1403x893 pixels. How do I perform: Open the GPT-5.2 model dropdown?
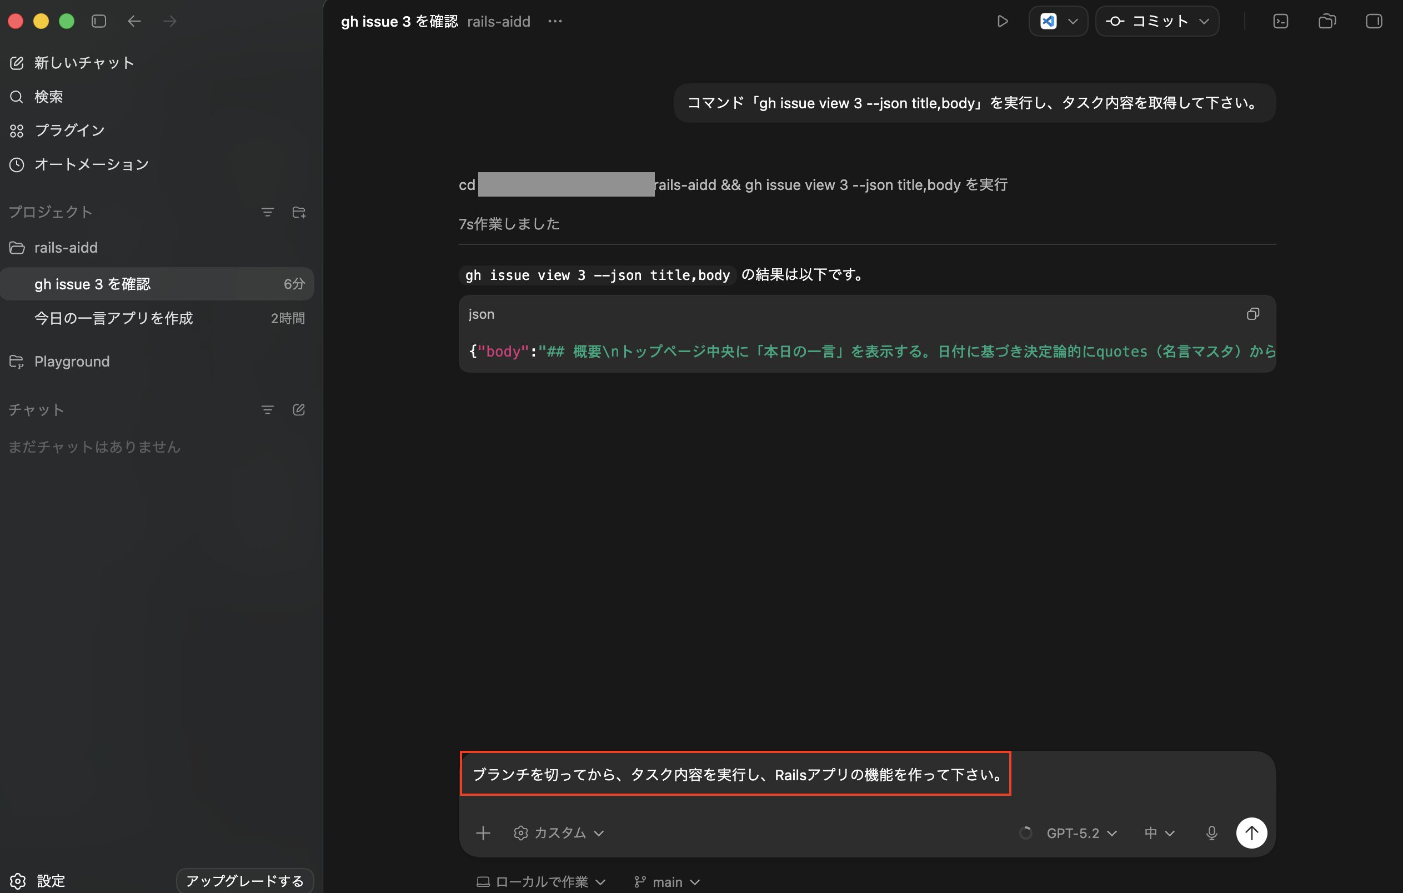point(1081,832)
